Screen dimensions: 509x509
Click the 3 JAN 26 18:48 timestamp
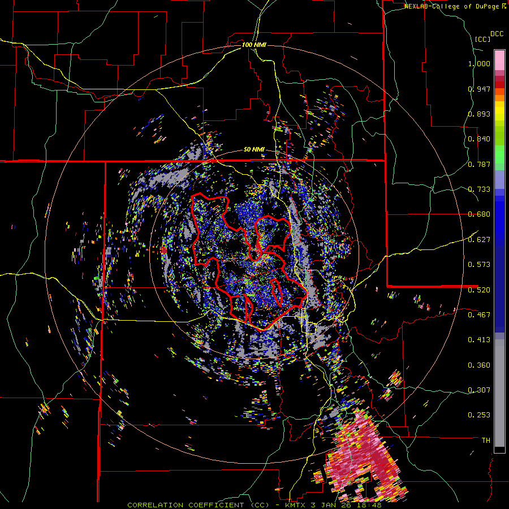346,505
